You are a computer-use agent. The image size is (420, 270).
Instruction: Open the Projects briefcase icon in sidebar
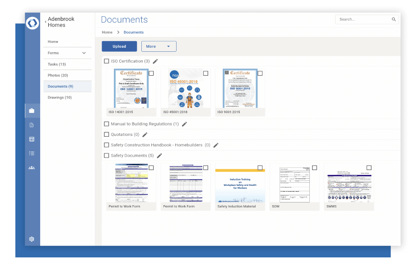pos(32,110)
